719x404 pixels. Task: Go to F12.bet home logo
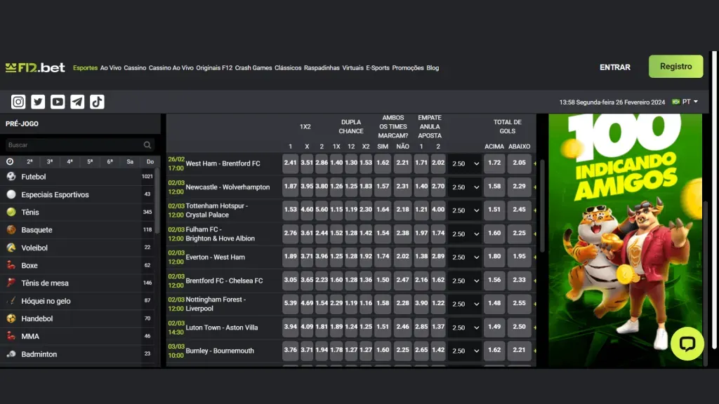(x=35, y=67)
